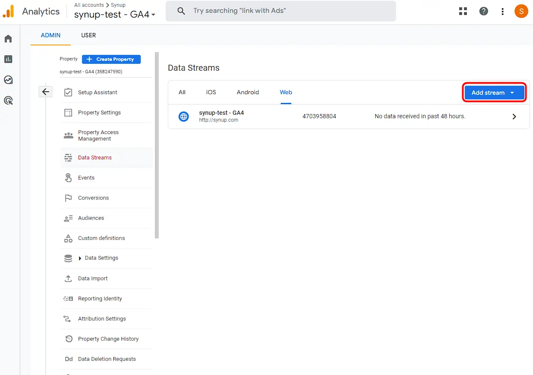533x375 pixels.
Task: Open the synup-test - GA4 property dropdown
Action: tap(115, 14)
